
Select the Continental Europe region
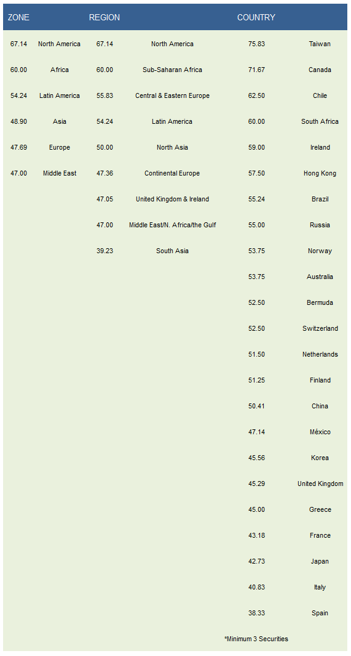172,173
